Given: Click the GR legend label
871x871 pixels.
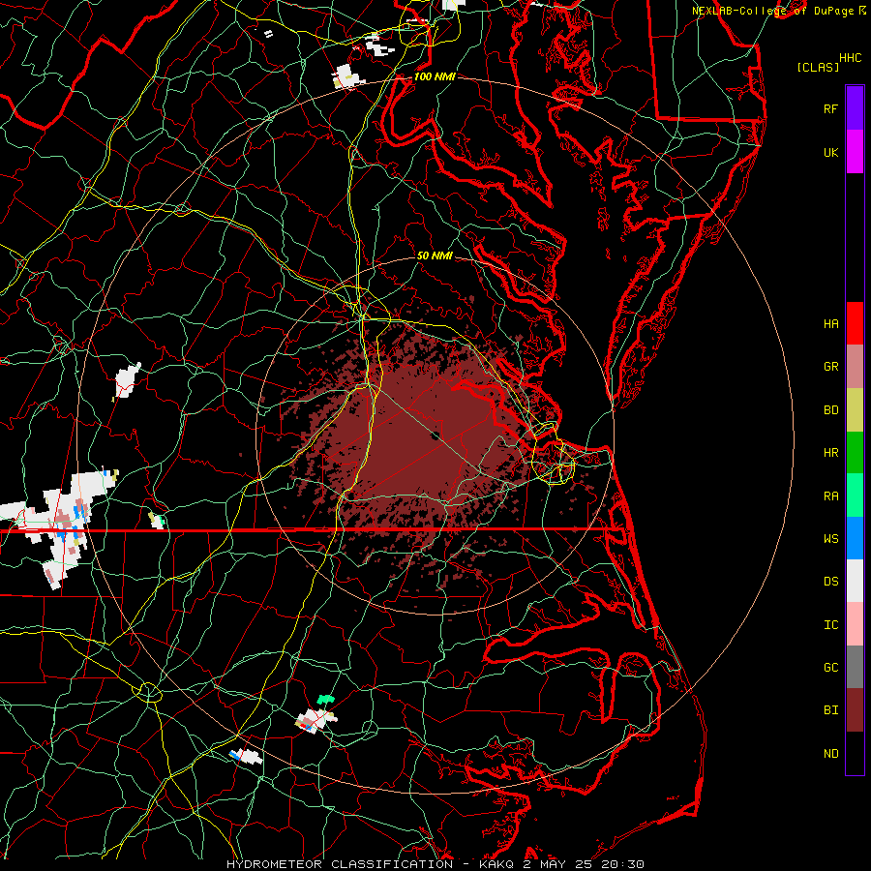Looking at the screenshot, I should 830,367.
